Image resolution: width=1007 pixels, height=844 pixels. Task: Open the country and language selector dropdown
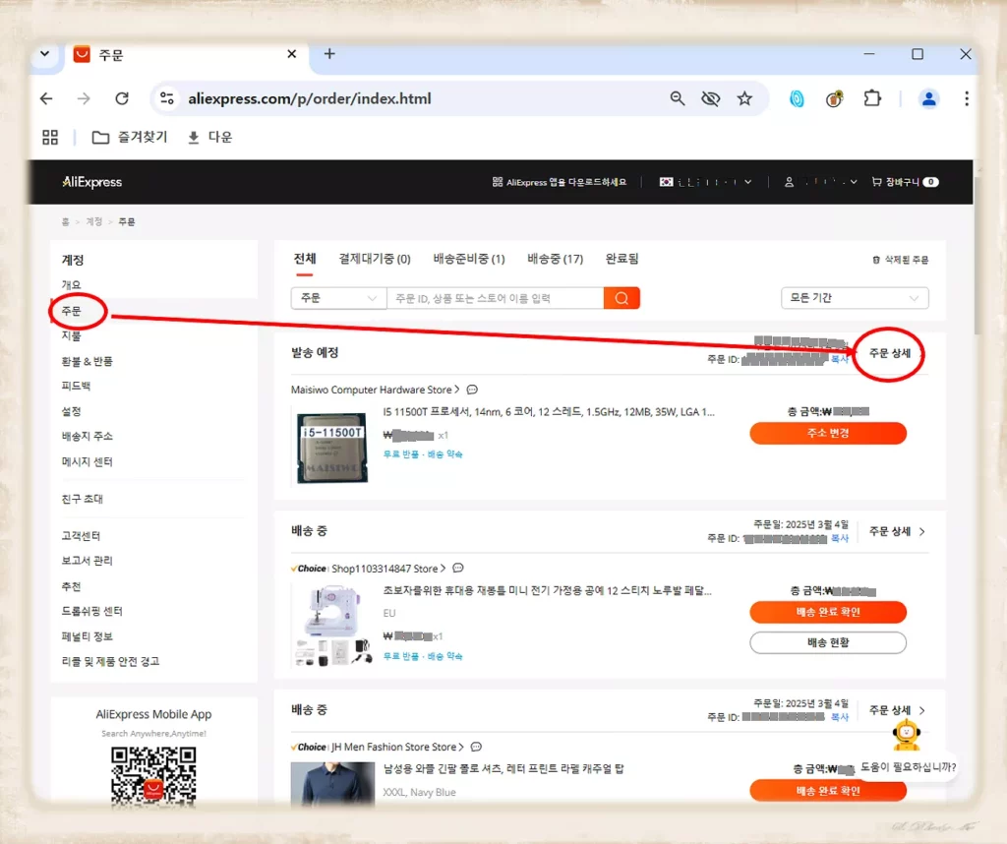point(707,182)
